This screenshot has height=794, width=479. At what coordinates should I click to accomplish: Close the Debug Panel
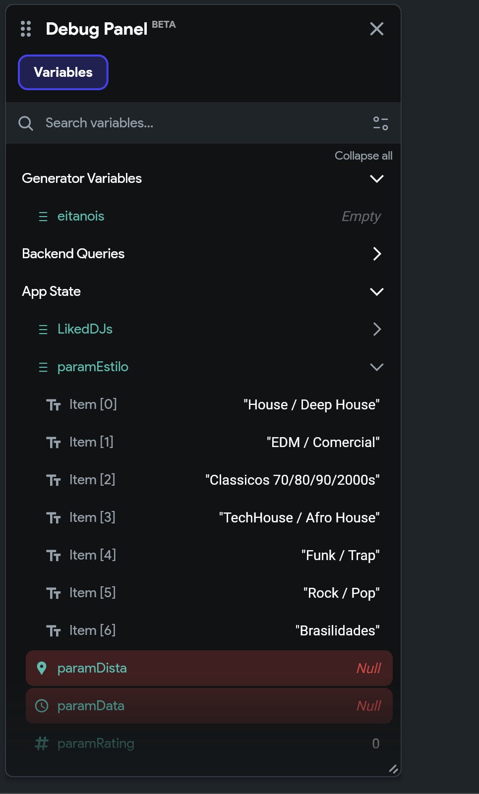pyautogui.click(x=377, y=29)
